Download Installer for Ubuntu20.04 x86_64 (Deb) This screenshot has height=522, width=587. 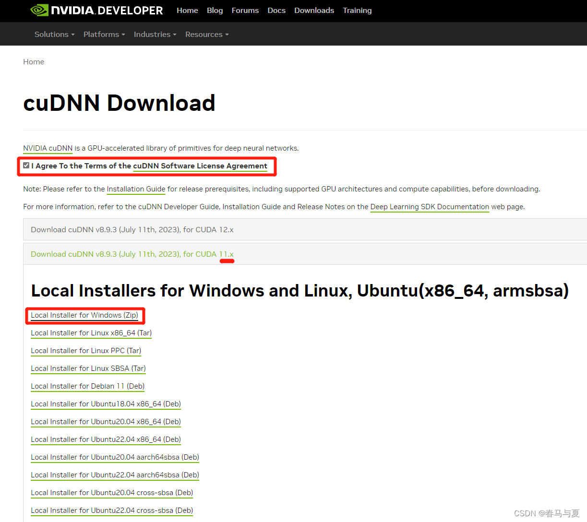pos(106,422)
